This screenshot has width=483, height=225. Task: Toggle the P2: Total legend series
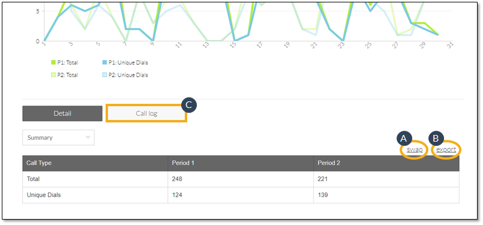64,75
